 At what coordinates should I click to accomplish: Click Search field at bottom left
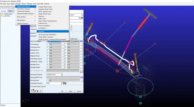[10, 105]
